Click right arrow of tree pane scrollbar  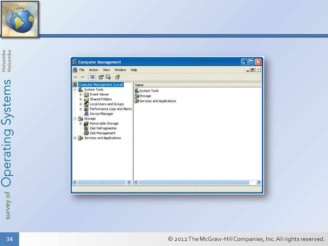click(129, 182)
